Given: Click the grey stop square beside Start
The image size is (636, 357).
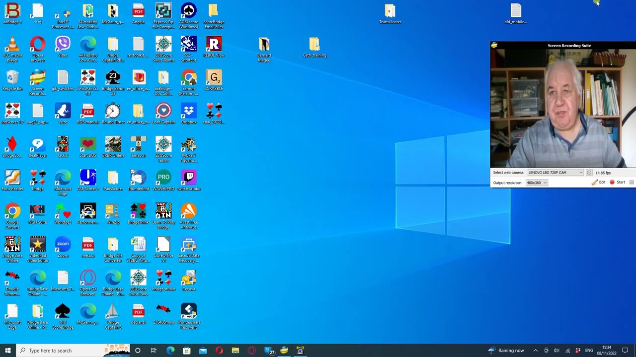Looking at the screenshot, I should 632,182.
